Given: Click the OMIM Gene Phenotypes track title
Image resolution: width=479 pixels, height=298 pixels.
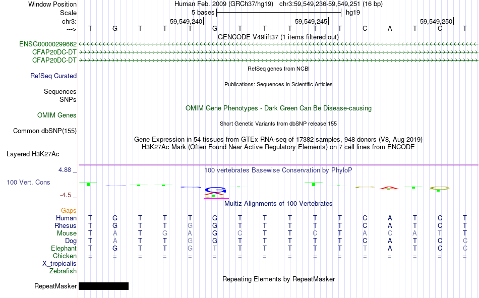Looking at the screenshot, I should coord(279,108).
